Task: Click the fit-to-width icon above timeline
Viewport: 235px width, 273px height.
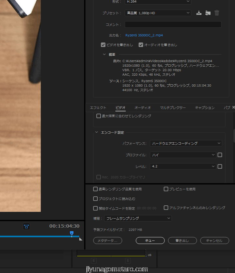Action: [x=26, y=226]
